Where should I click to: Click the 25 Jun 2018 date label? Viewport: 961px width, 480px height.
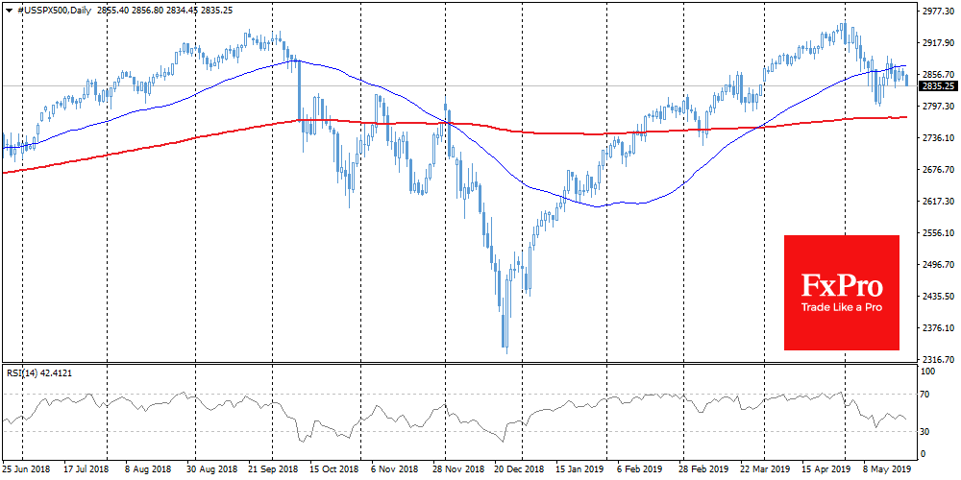[x=28, y=470]
